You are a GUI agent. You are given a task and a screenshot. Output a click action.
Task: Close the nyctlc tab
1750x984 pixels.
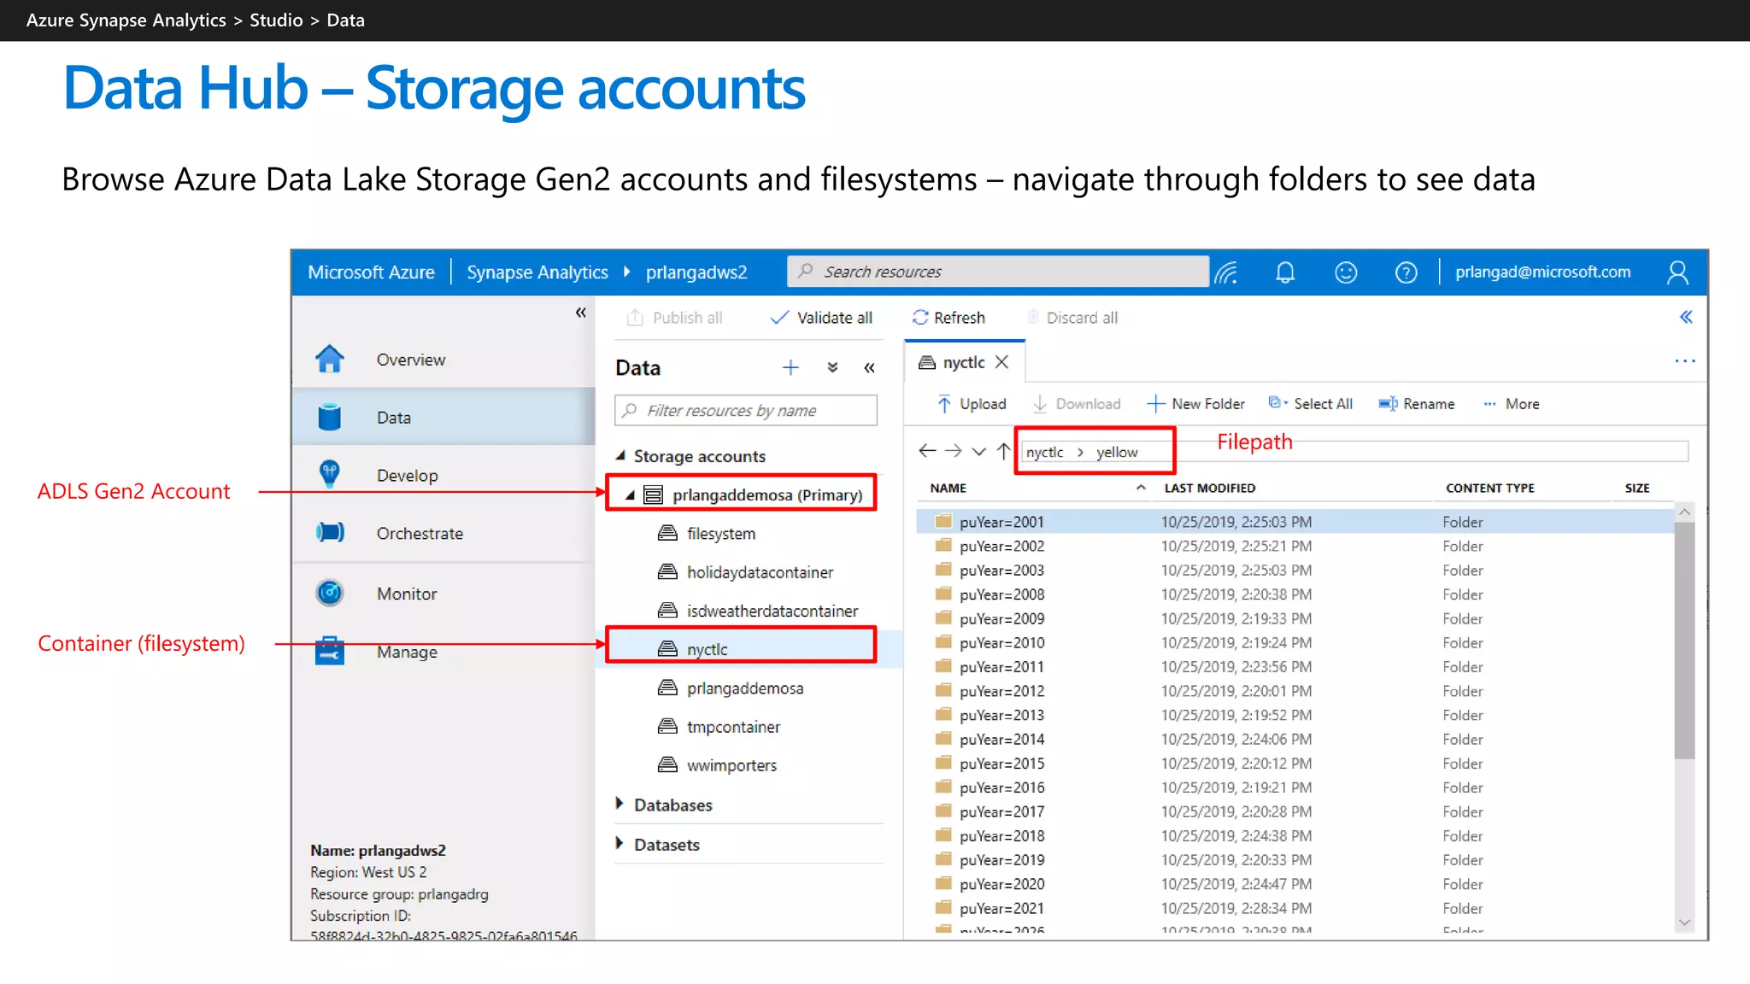point(1002,362)
